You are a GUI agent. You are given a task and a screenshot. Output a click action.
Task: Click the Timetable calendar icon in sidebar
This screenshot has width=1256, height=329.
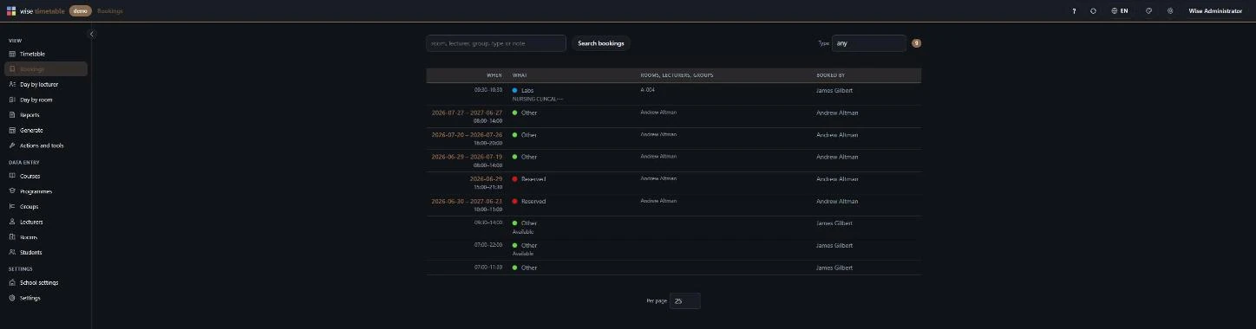[12, 54]
